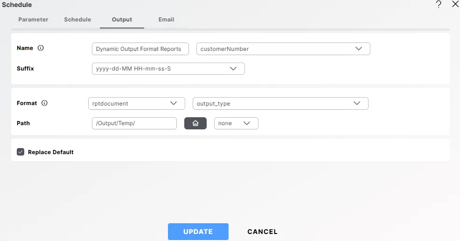Go to the Email tab

coord(166,20)
